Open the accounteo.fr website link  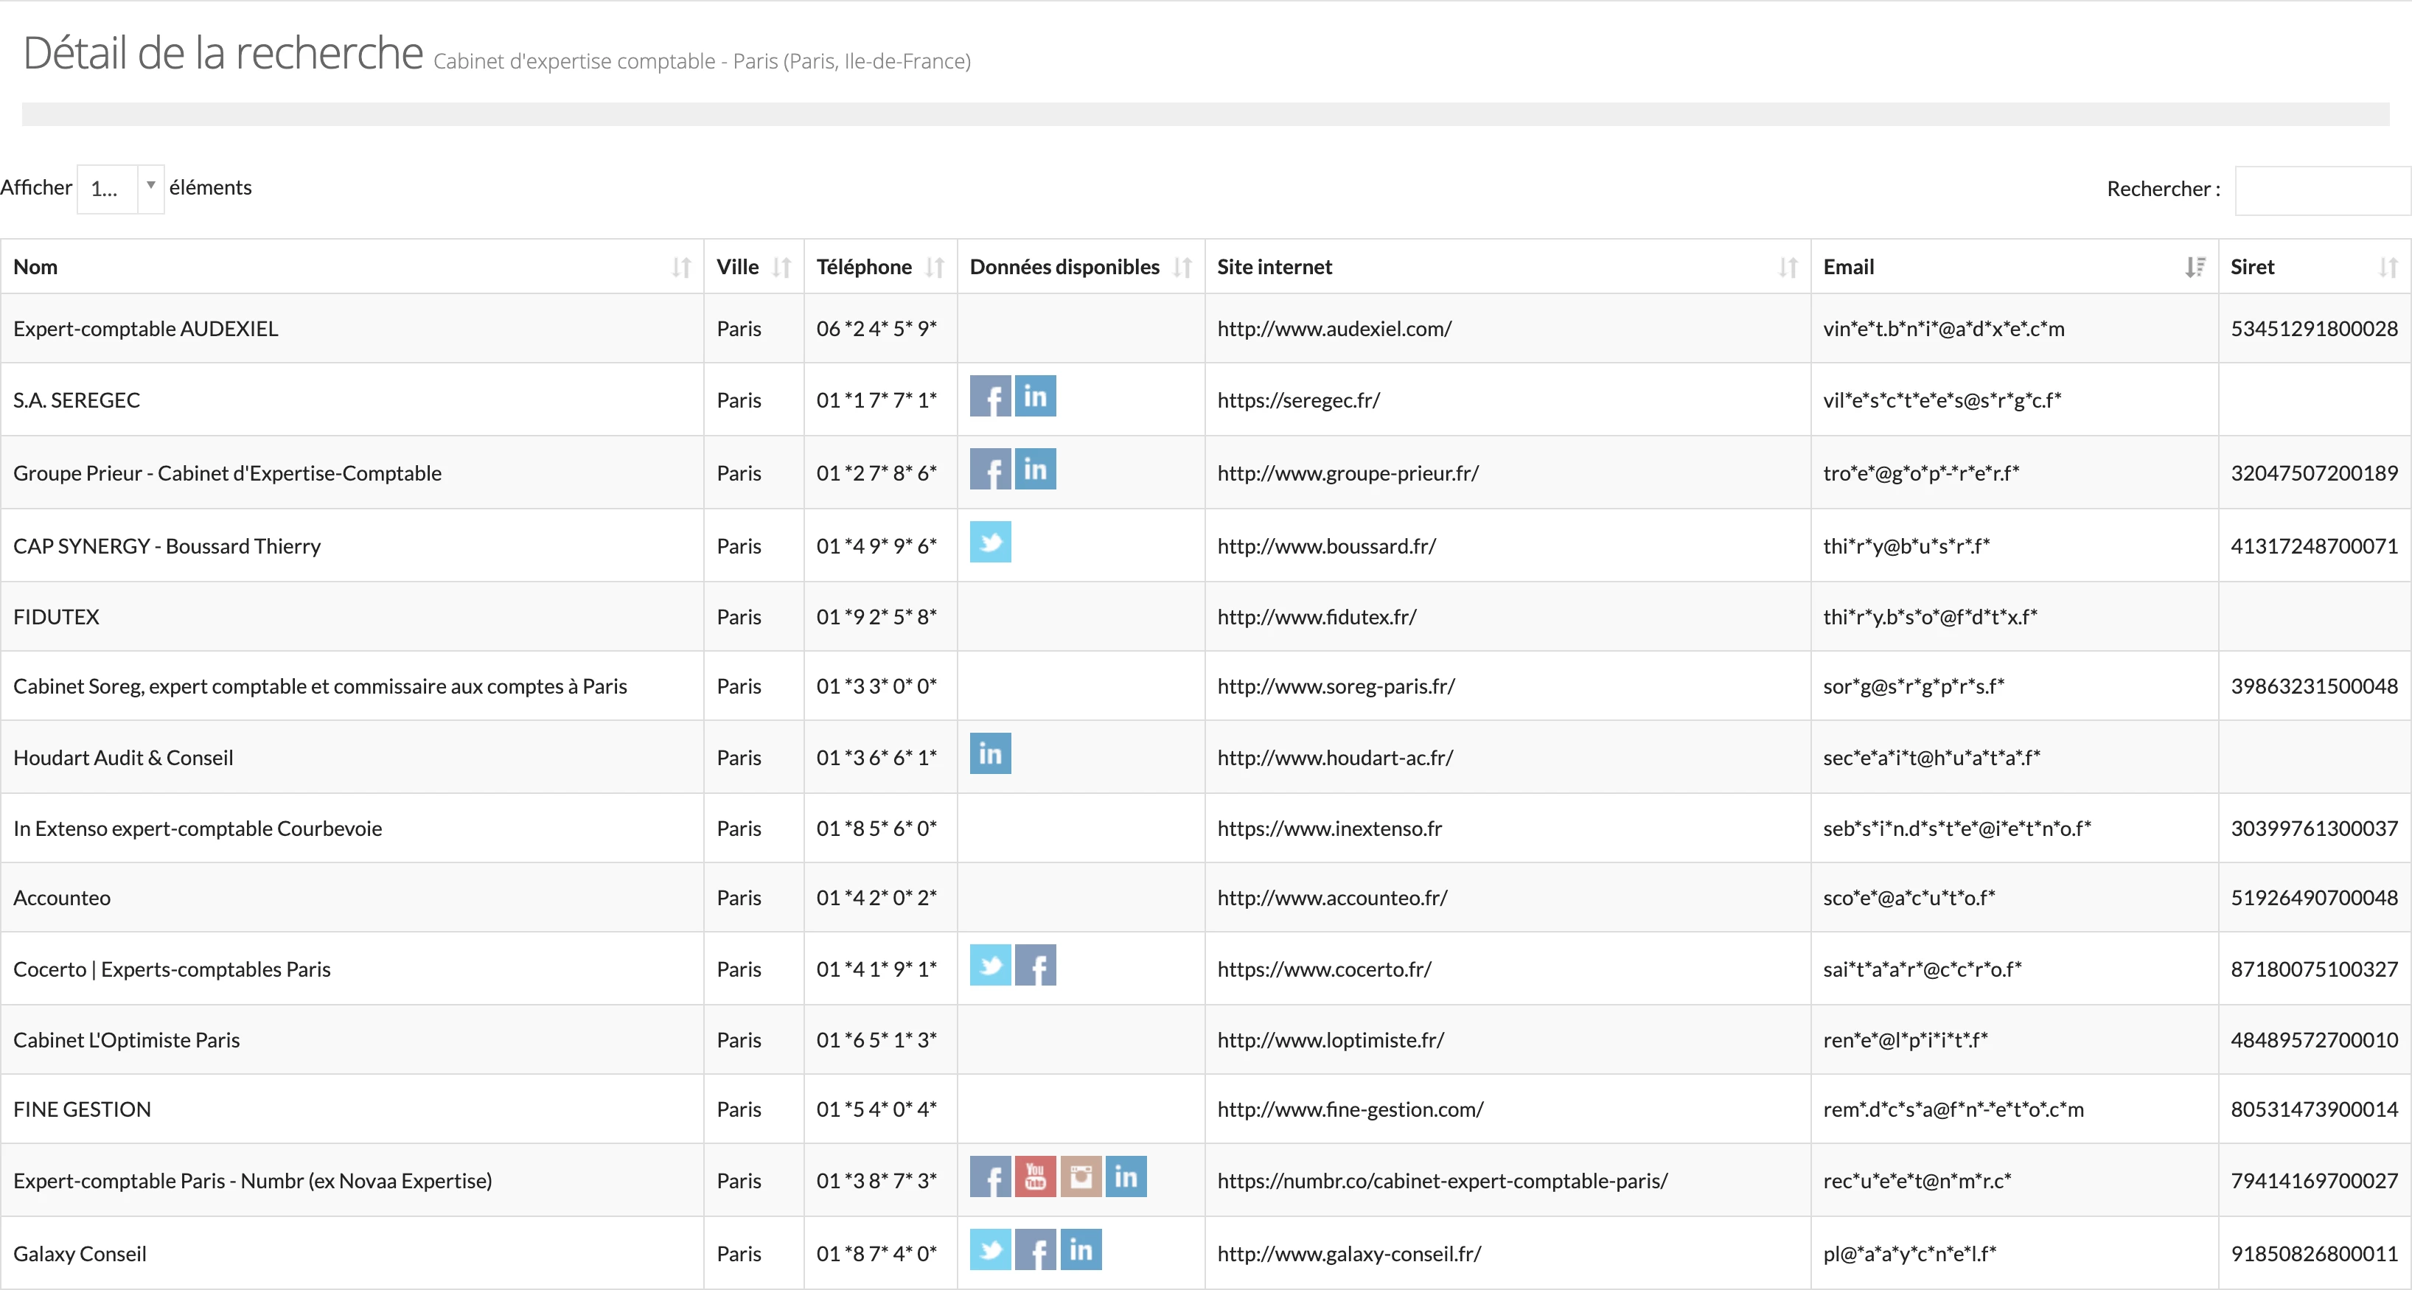coord(1332,898)
